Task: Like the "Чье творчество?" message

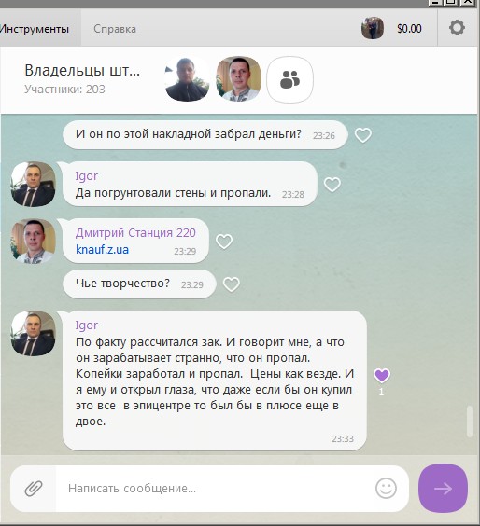Action: click(232, 284)
